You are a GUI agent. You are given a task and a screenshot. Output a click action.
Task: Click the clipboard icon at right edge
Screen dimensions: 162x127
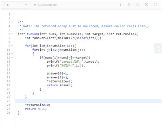click(x=158, y=48)
